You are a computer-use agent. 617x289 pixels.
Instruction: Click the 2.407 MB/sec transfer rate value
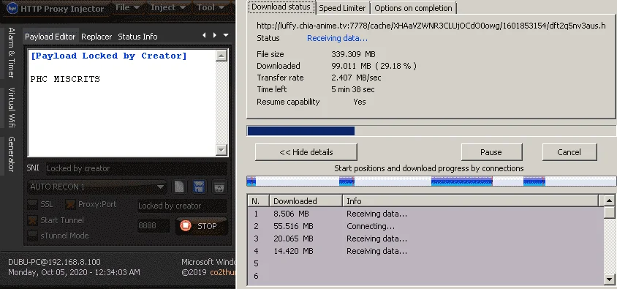tap(356, 78)
